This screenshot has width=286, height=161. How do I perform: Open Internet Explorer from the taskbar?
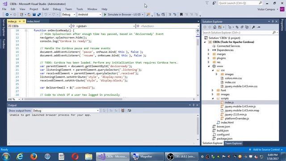pyautogui.click(x=20, y=157)
